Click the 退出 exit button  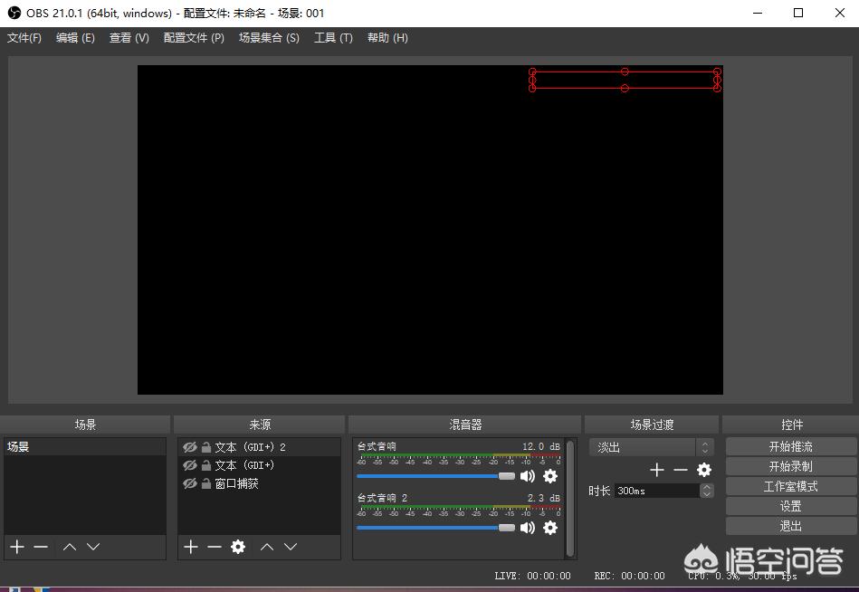pyautogui.click(x=790, y=526)
